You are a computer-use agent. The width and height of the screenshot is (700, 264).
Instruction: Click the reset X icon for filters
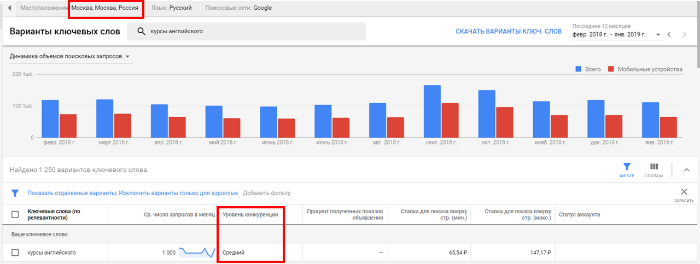click(684, 192)
